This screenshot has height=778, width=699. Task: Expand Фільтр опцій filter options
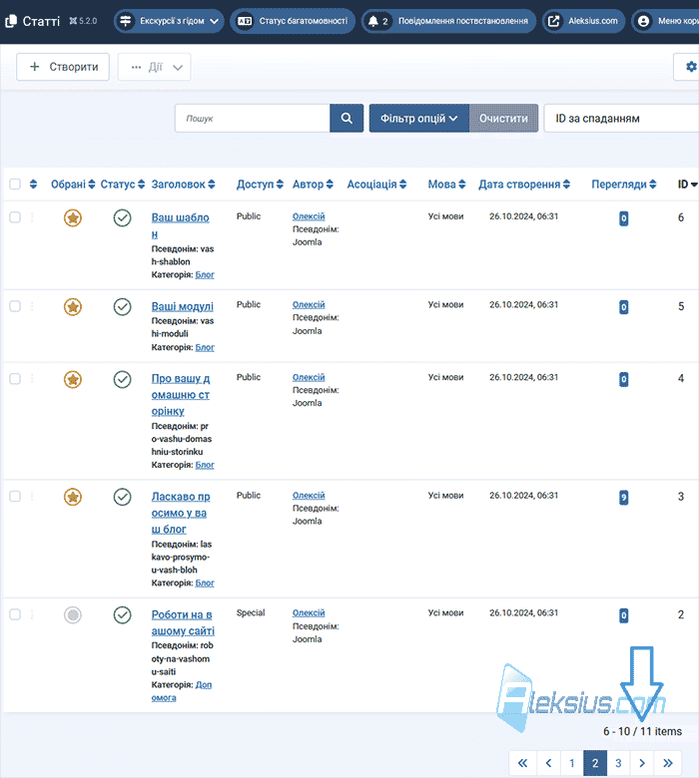coord(418,118)
